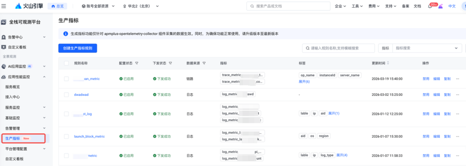Image resolution: width=466 pixels, height=166 pixels.
Task: Filter by 数据来源 funnel icon
Action: click(204, 63)
